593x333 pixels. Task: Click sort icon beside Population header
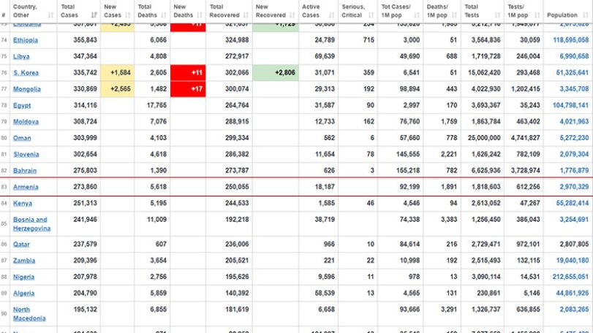click(x=586, y=15)
